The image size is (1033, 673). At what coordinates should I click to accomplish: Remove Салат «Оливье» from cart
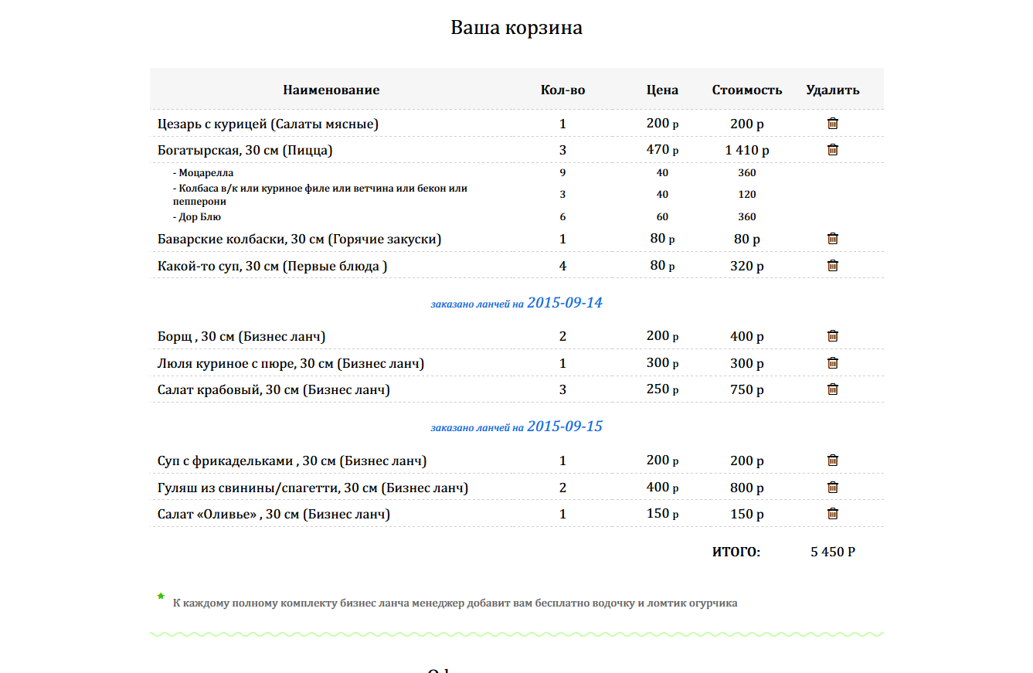(833, 514)
